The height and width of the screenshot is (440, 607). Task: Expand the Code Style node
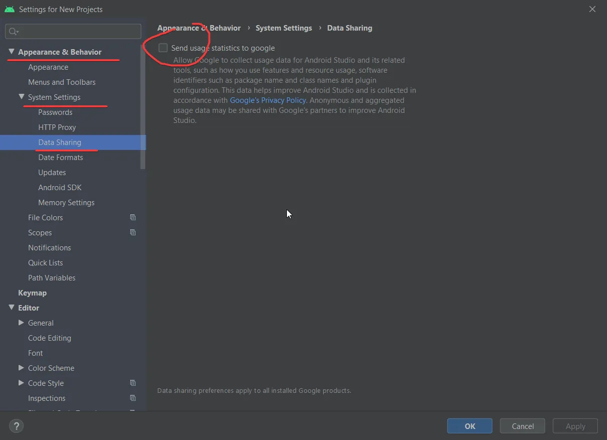coord(22,383)
